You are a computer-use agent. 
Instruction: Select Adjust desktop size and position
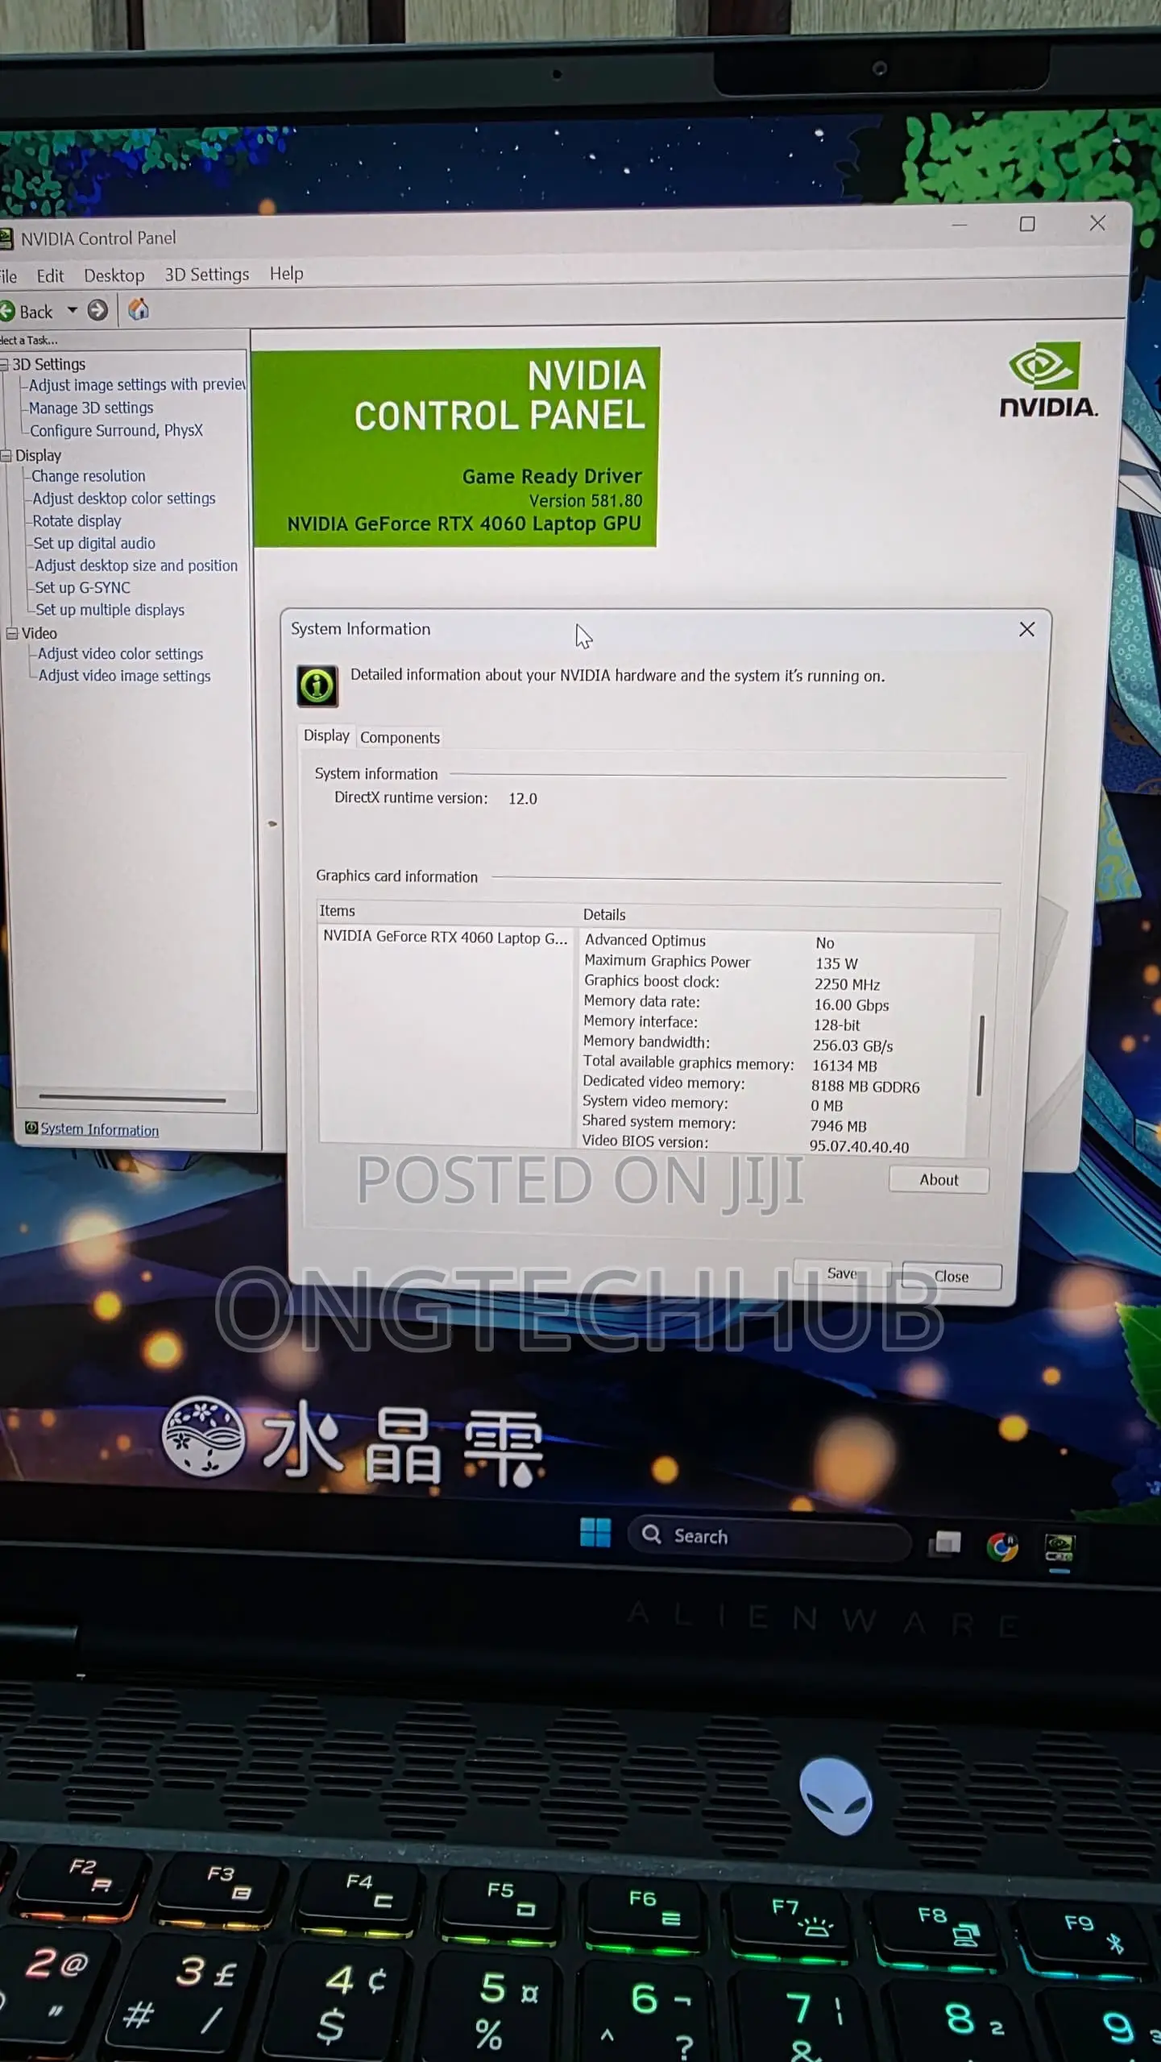click(136, 565)
